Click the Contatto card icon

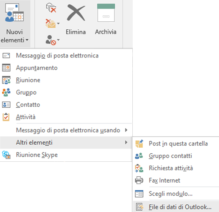pyautogui.click(x=6, y=105)
